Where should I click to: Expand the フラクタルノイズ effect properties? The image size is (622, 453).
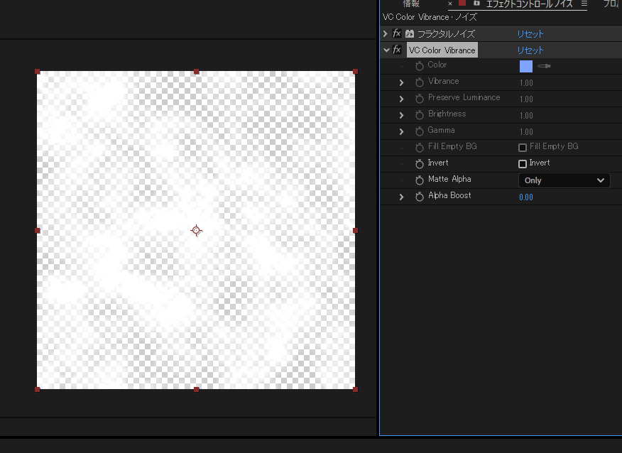coord(386,33)
